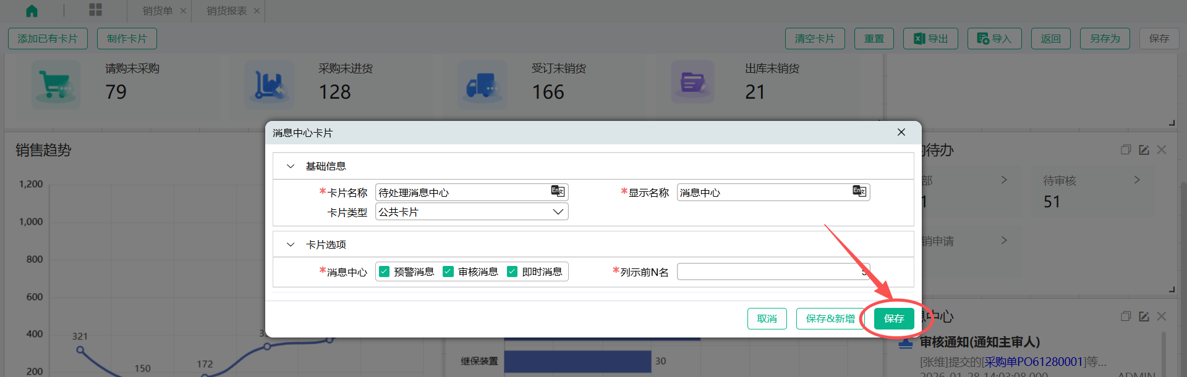Open the 卡片类型 dropdown
This screenshot has height=377, width=1187.
(558, 212)
